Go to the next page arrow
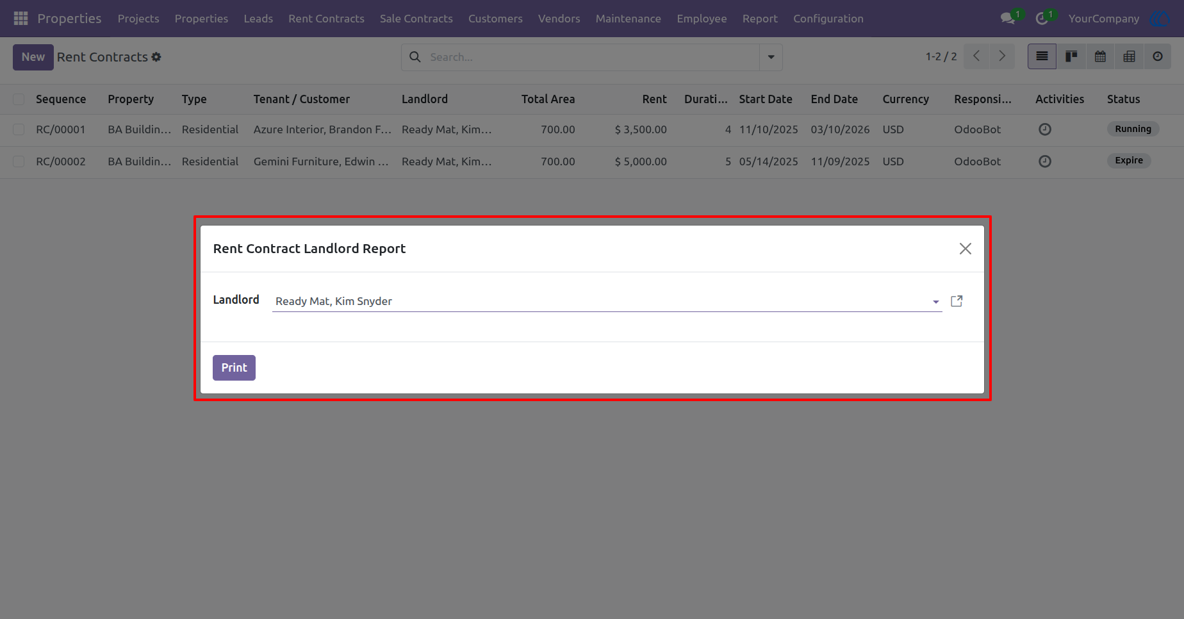 click(x=1002, y=56)
